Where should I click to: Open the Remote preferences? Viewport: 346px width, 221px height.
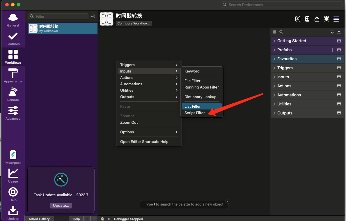tap(13, 94)
